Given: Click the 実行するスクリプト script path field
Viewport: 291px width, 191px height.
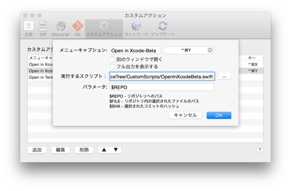Looking at the screenshot, I should pos(162,76).
